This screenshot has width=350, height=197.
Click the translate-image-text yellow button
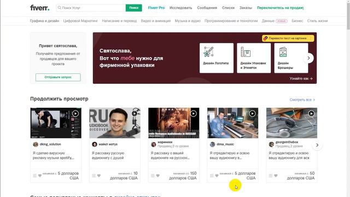click(288, 38)
